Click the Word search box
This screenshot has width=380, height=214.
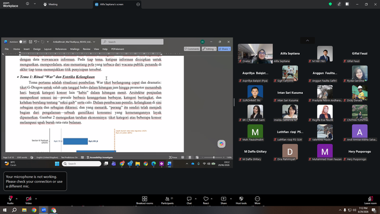click(132, 42)
